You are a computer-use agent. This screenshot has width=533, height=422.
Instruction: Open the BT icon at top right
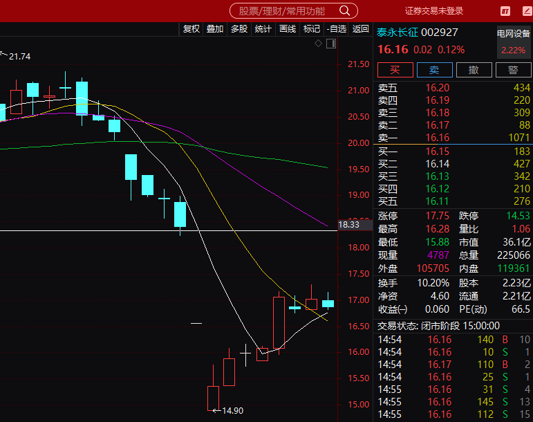click(505, 11)
